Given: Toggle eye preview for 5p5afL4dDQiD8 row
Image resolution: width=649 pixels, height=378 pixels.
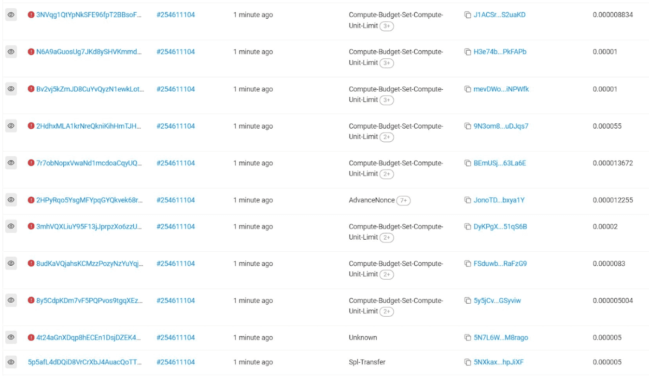Looking at the screenshot, I should tap(11, 362).
